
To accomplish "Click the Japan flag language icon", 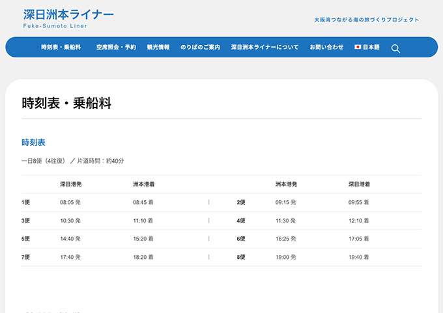I will (358, 47).
